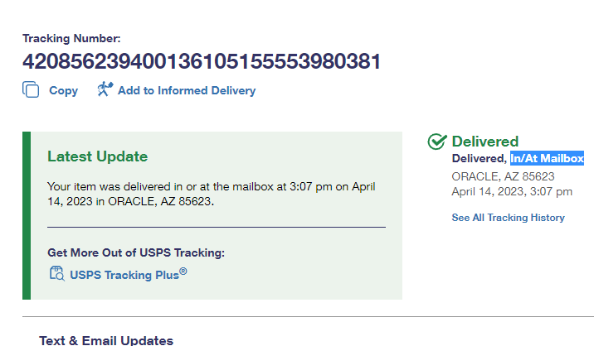The height and width of the screenshot is (346, 594).
Task: Open See All Tracking History
Action: (508, 218)
